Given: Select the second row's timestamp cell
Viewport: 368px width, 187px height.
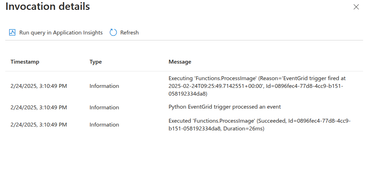Looking at the screenshot, I should pyautogui.click(x=39, y=107).
